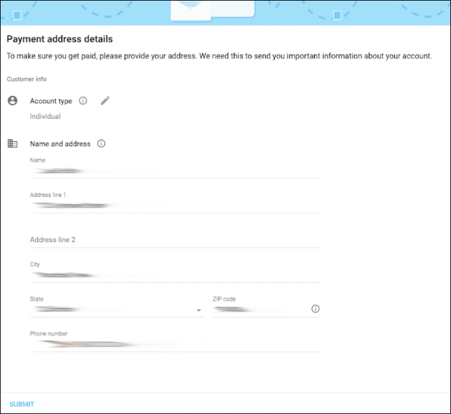Click the Individual account type value

(45, 116)
